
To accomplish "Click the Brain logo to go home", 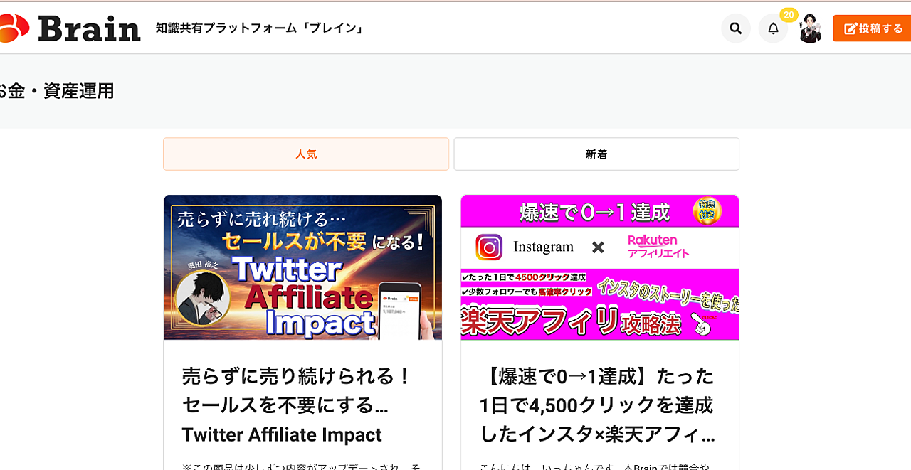I will (x=70, y=28).
